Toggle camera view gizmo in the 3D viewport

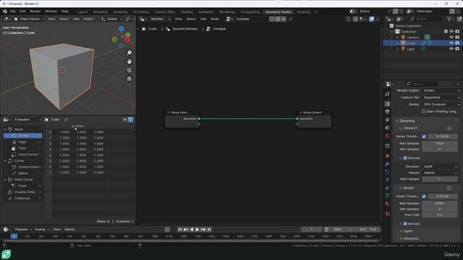pyautogui.click(x=129, y=70)
